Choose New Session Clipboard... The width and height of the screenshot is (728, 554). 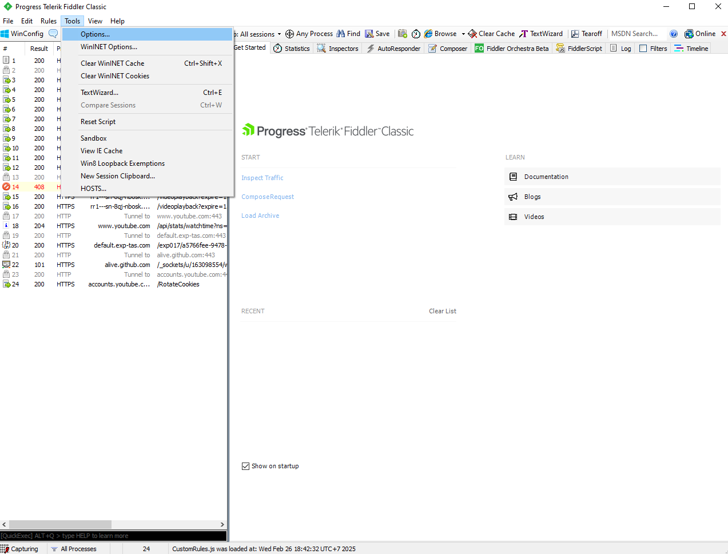point(147,176)
